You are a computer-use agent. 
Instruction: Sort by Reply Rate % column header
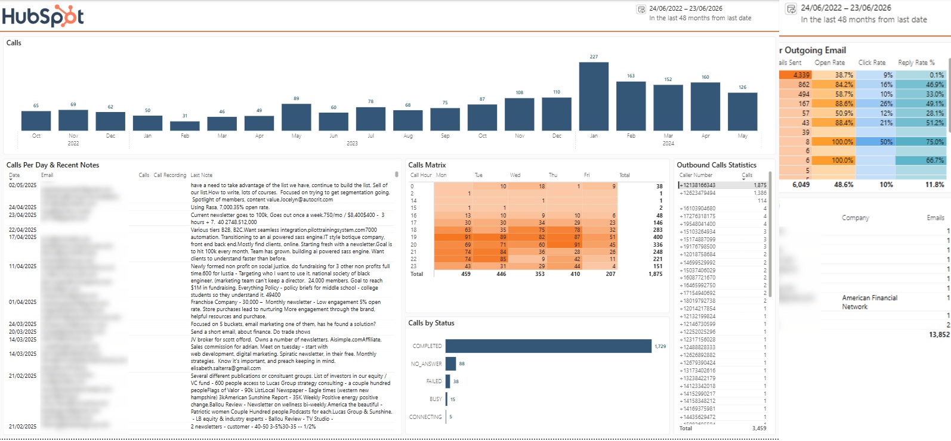(x=916, y=63)
